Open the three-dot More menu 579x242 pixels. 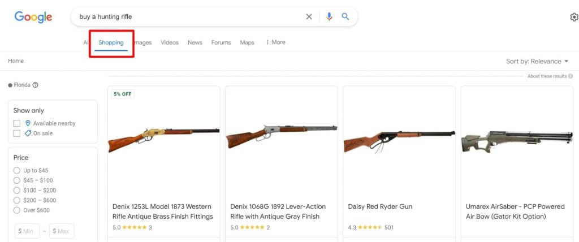[275, 42]
